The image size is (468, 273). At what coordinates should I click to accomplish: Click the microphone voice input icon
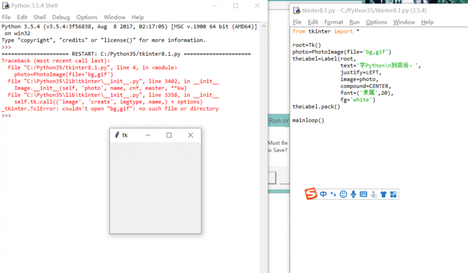[x=353, y=194]
